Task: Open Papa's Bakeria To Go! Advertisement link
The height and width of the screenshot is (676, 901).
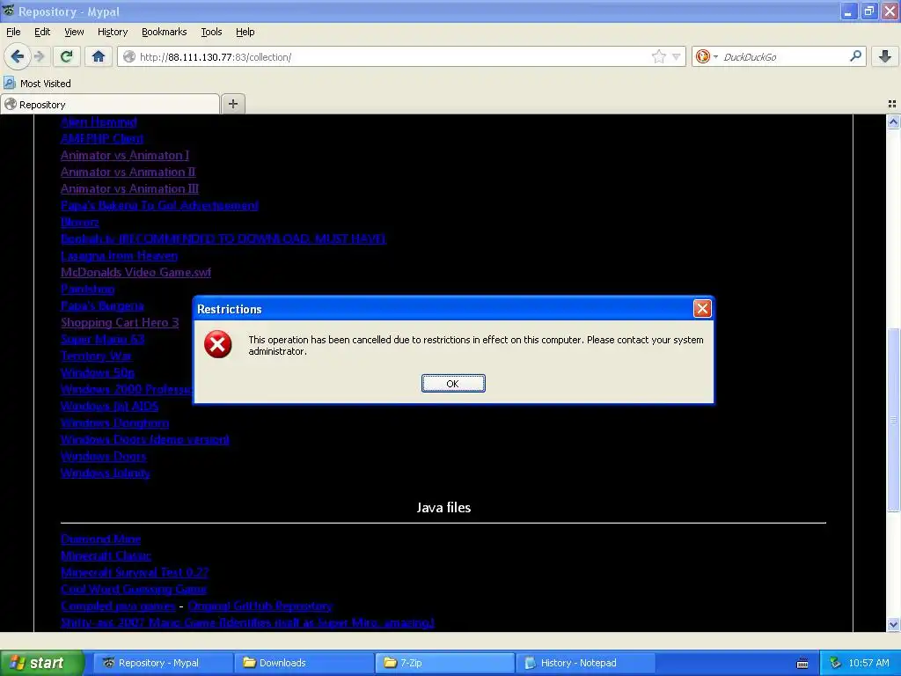Action: [160, 205]
